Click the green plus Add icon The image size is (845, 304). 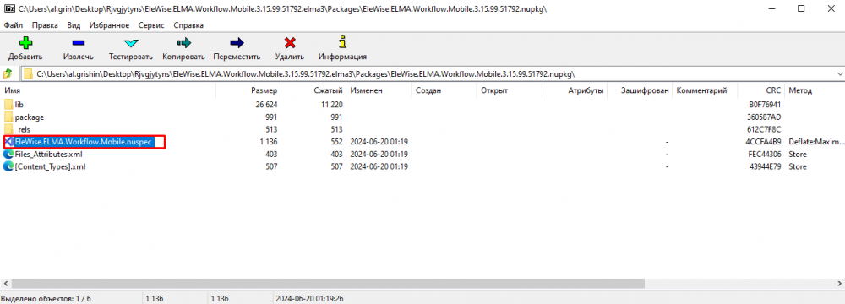click(25, 42)
